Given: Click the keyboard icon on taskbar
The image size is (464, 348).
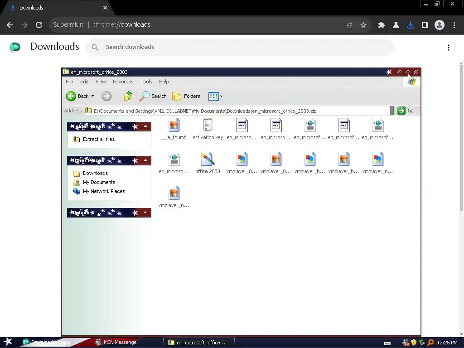Looking at the screenshot, I should 387,343.
